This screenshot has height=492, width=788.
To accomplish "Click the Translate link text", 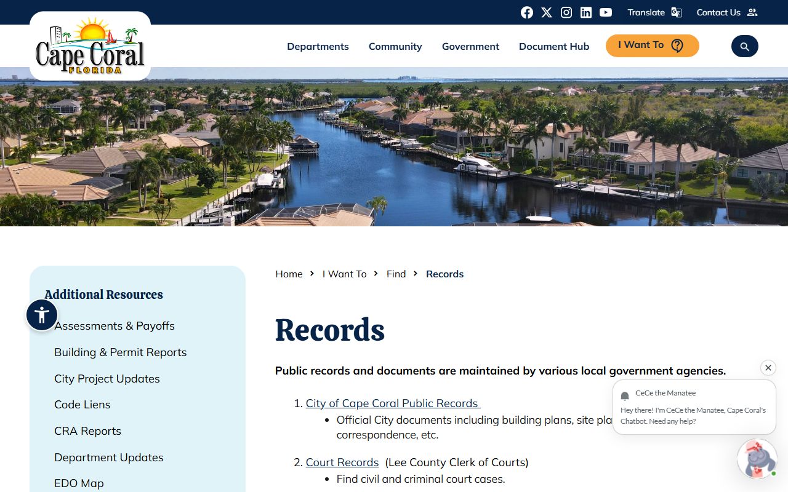I will click(646, 12).
